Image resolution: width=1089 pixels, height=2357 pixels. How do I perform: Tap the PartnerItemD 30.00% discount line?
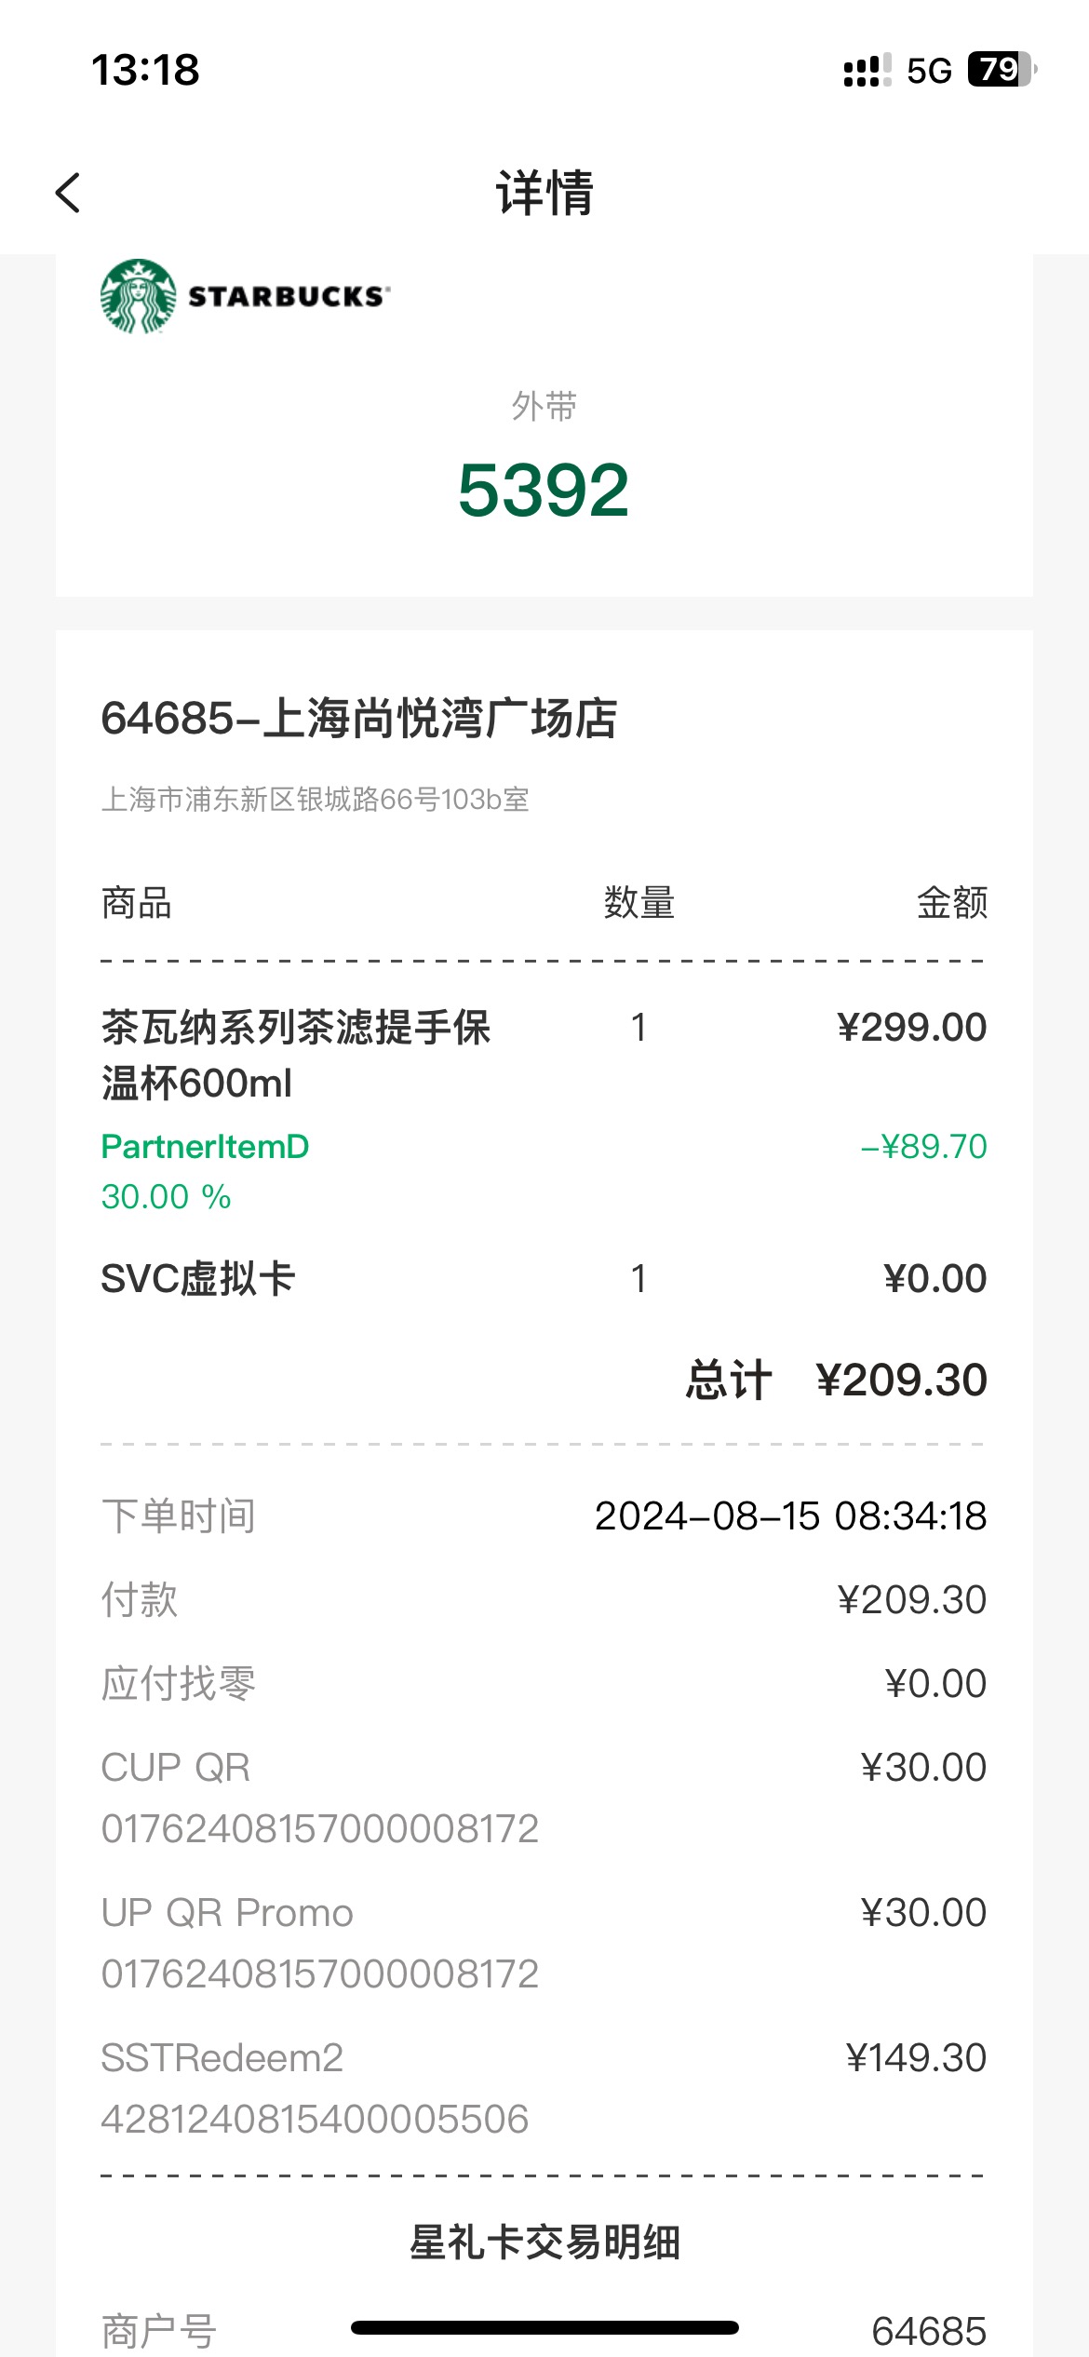pos(544,1171)
